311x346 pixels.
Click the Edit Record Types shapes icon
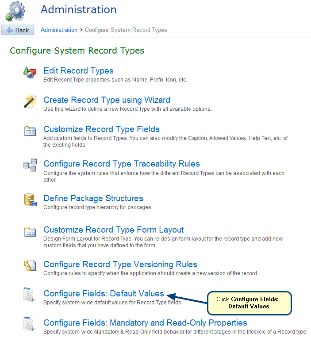pyautogui.click(x=29, y=73)
